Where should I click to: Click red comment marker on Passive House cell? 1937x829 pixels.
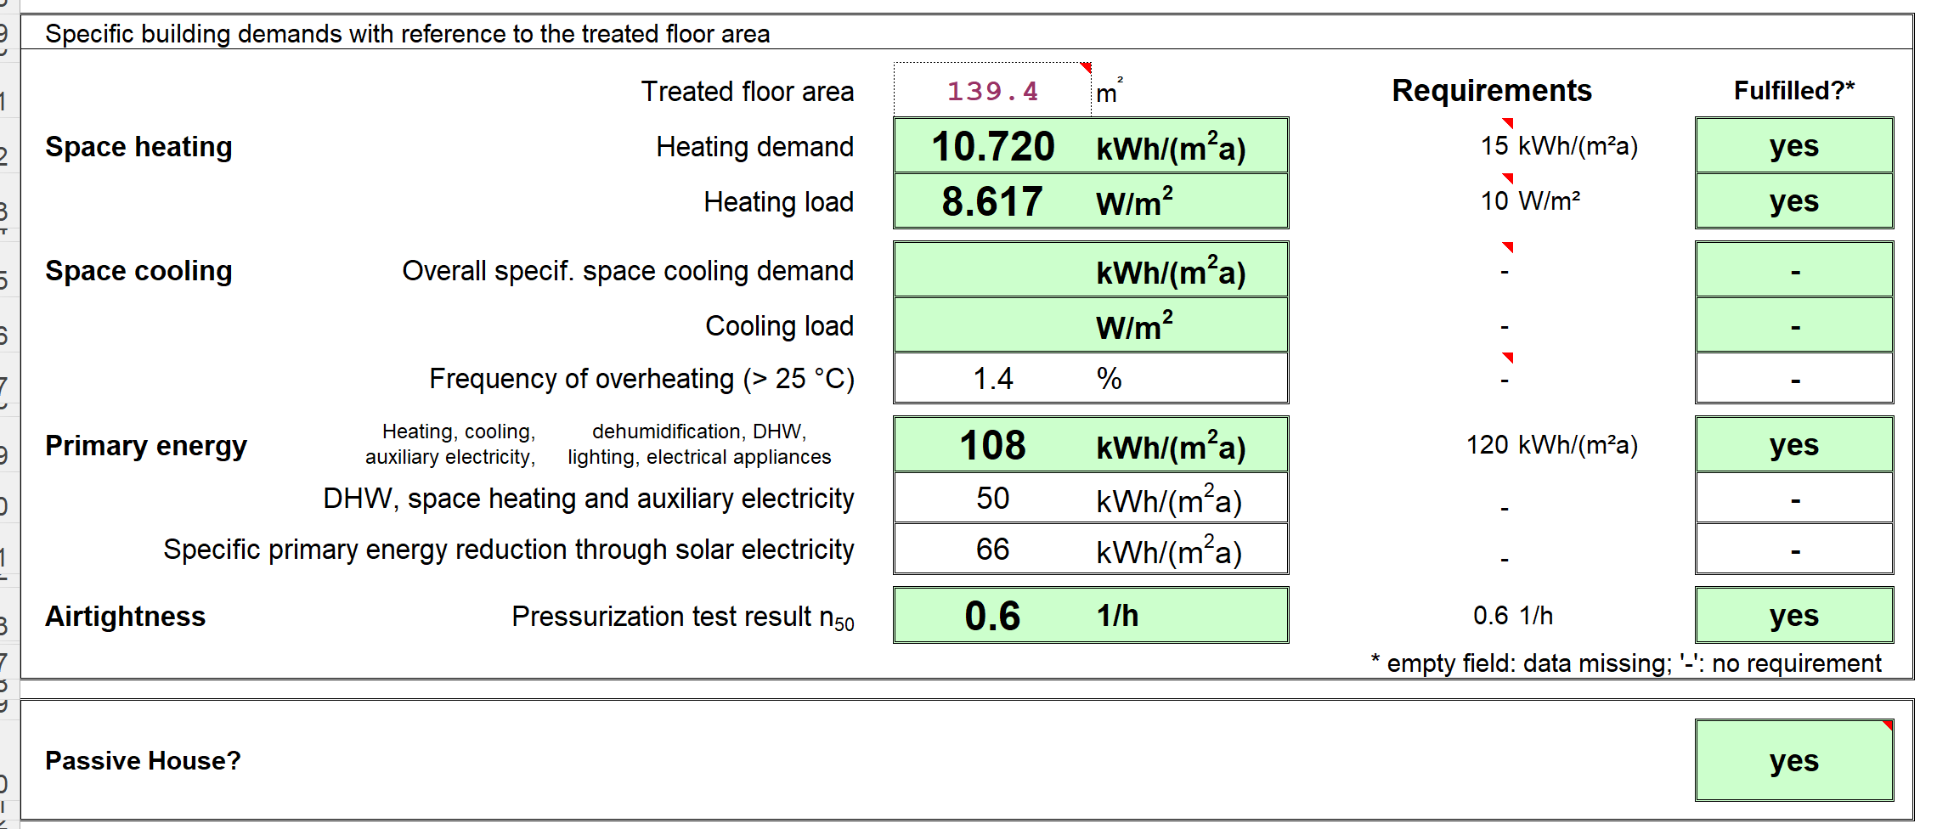tap(1888, 725)
